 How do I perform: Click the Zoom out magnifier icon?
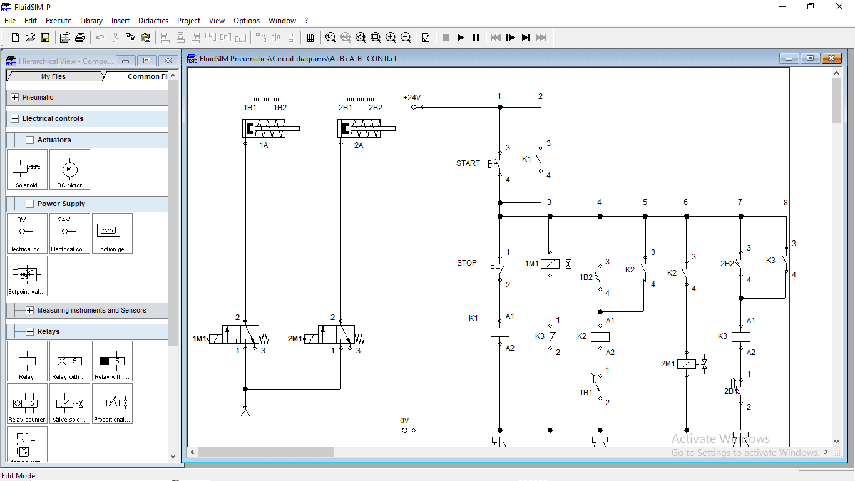(406, 38)
